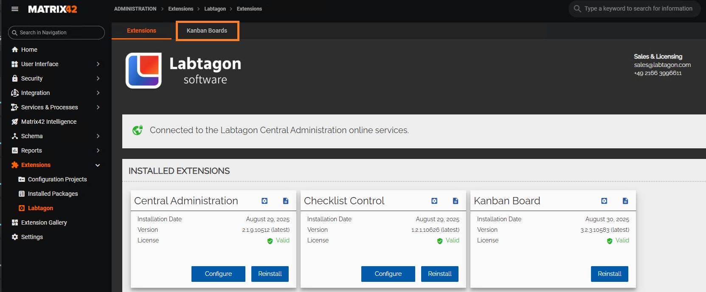Open document icon on Central Administration card

[286, 201]
